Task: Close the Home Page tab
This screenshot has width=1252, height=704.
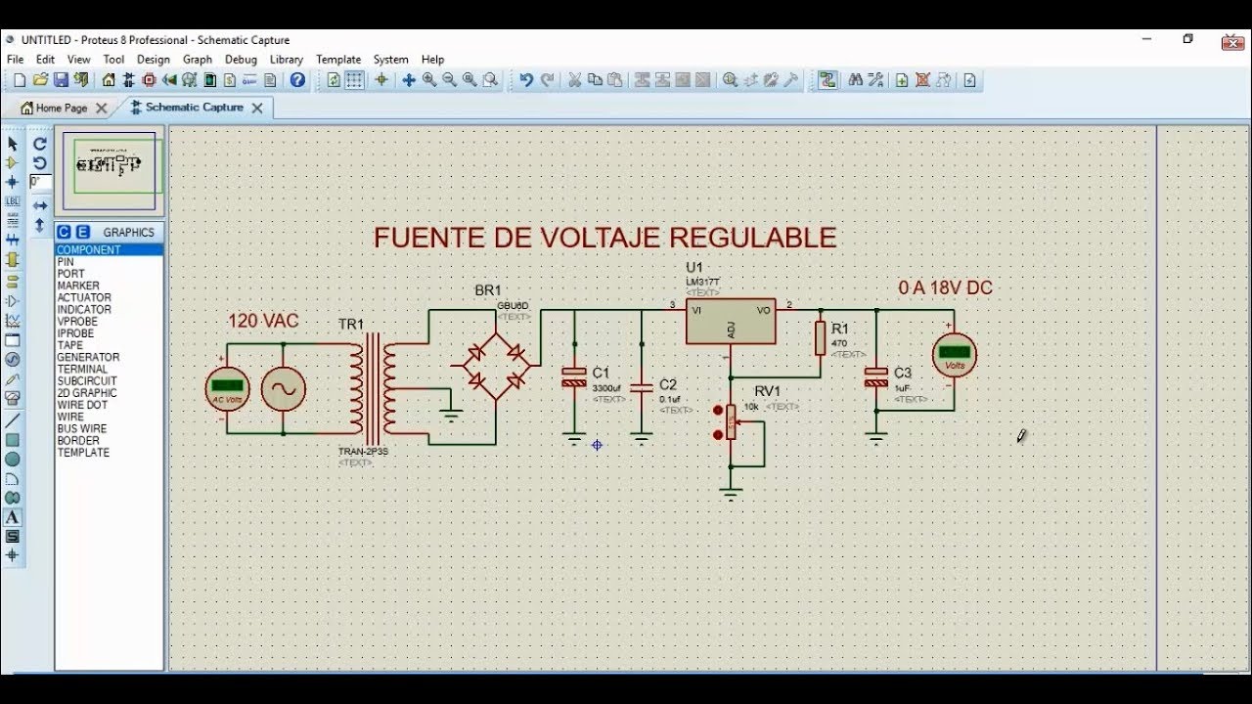Action: (x=101, y=109)
